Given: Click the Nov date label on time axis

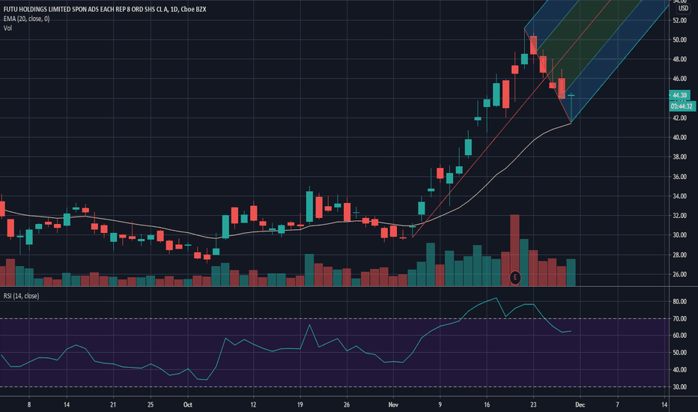Looking at the screenshot, I should coord(393,405).
